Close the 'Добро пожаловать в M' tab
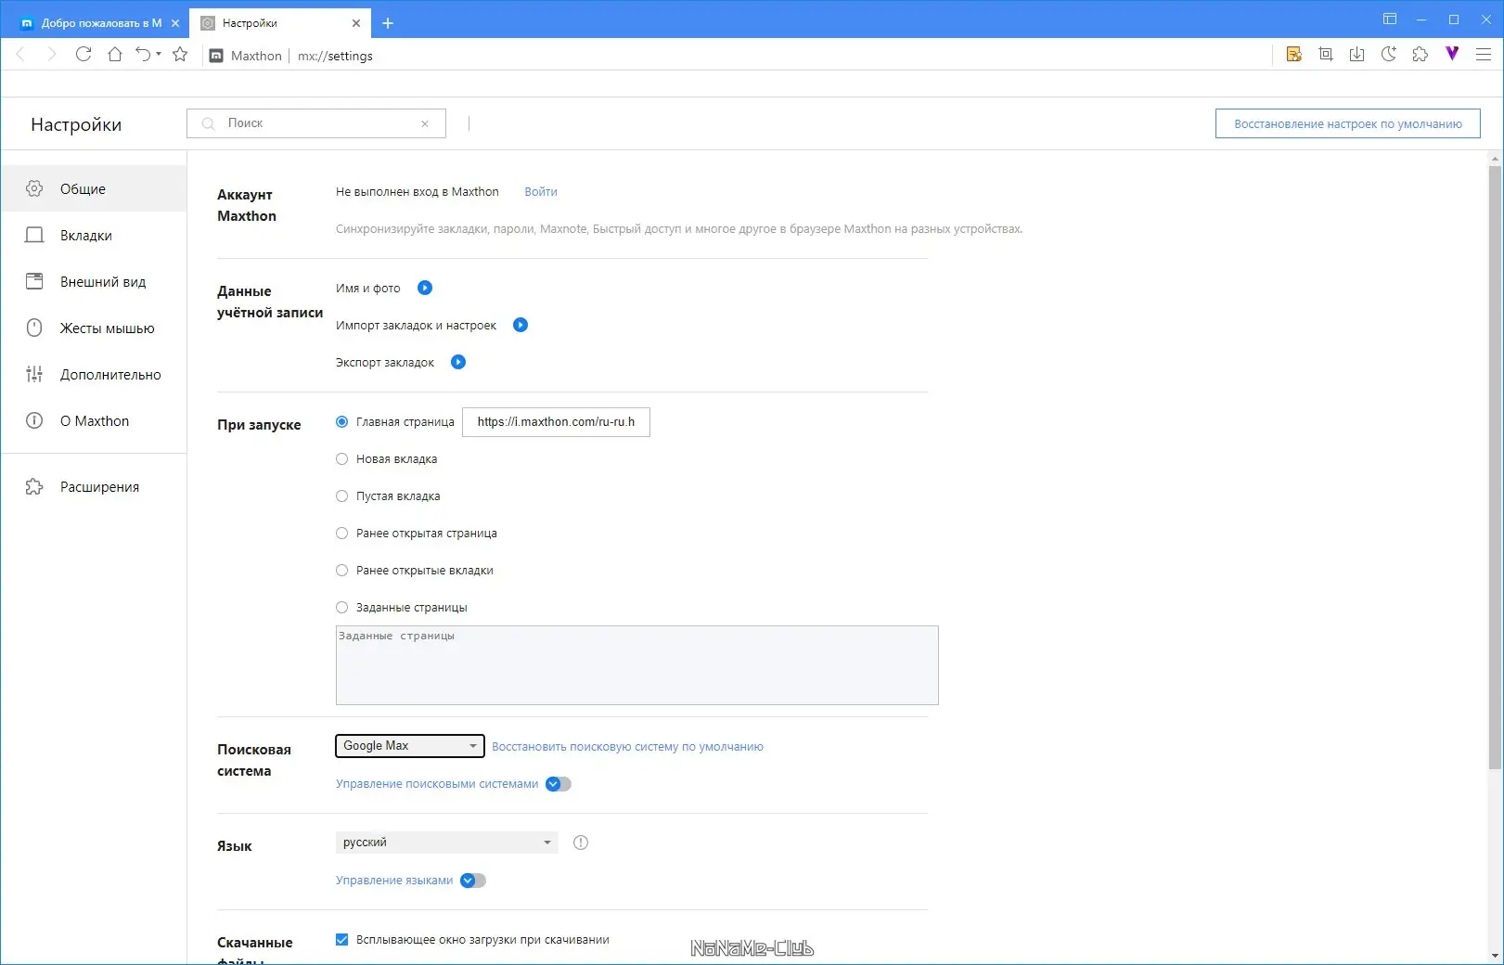Image resolution: width=1504 pixels, height=965 pixels. tap(175, 23)
